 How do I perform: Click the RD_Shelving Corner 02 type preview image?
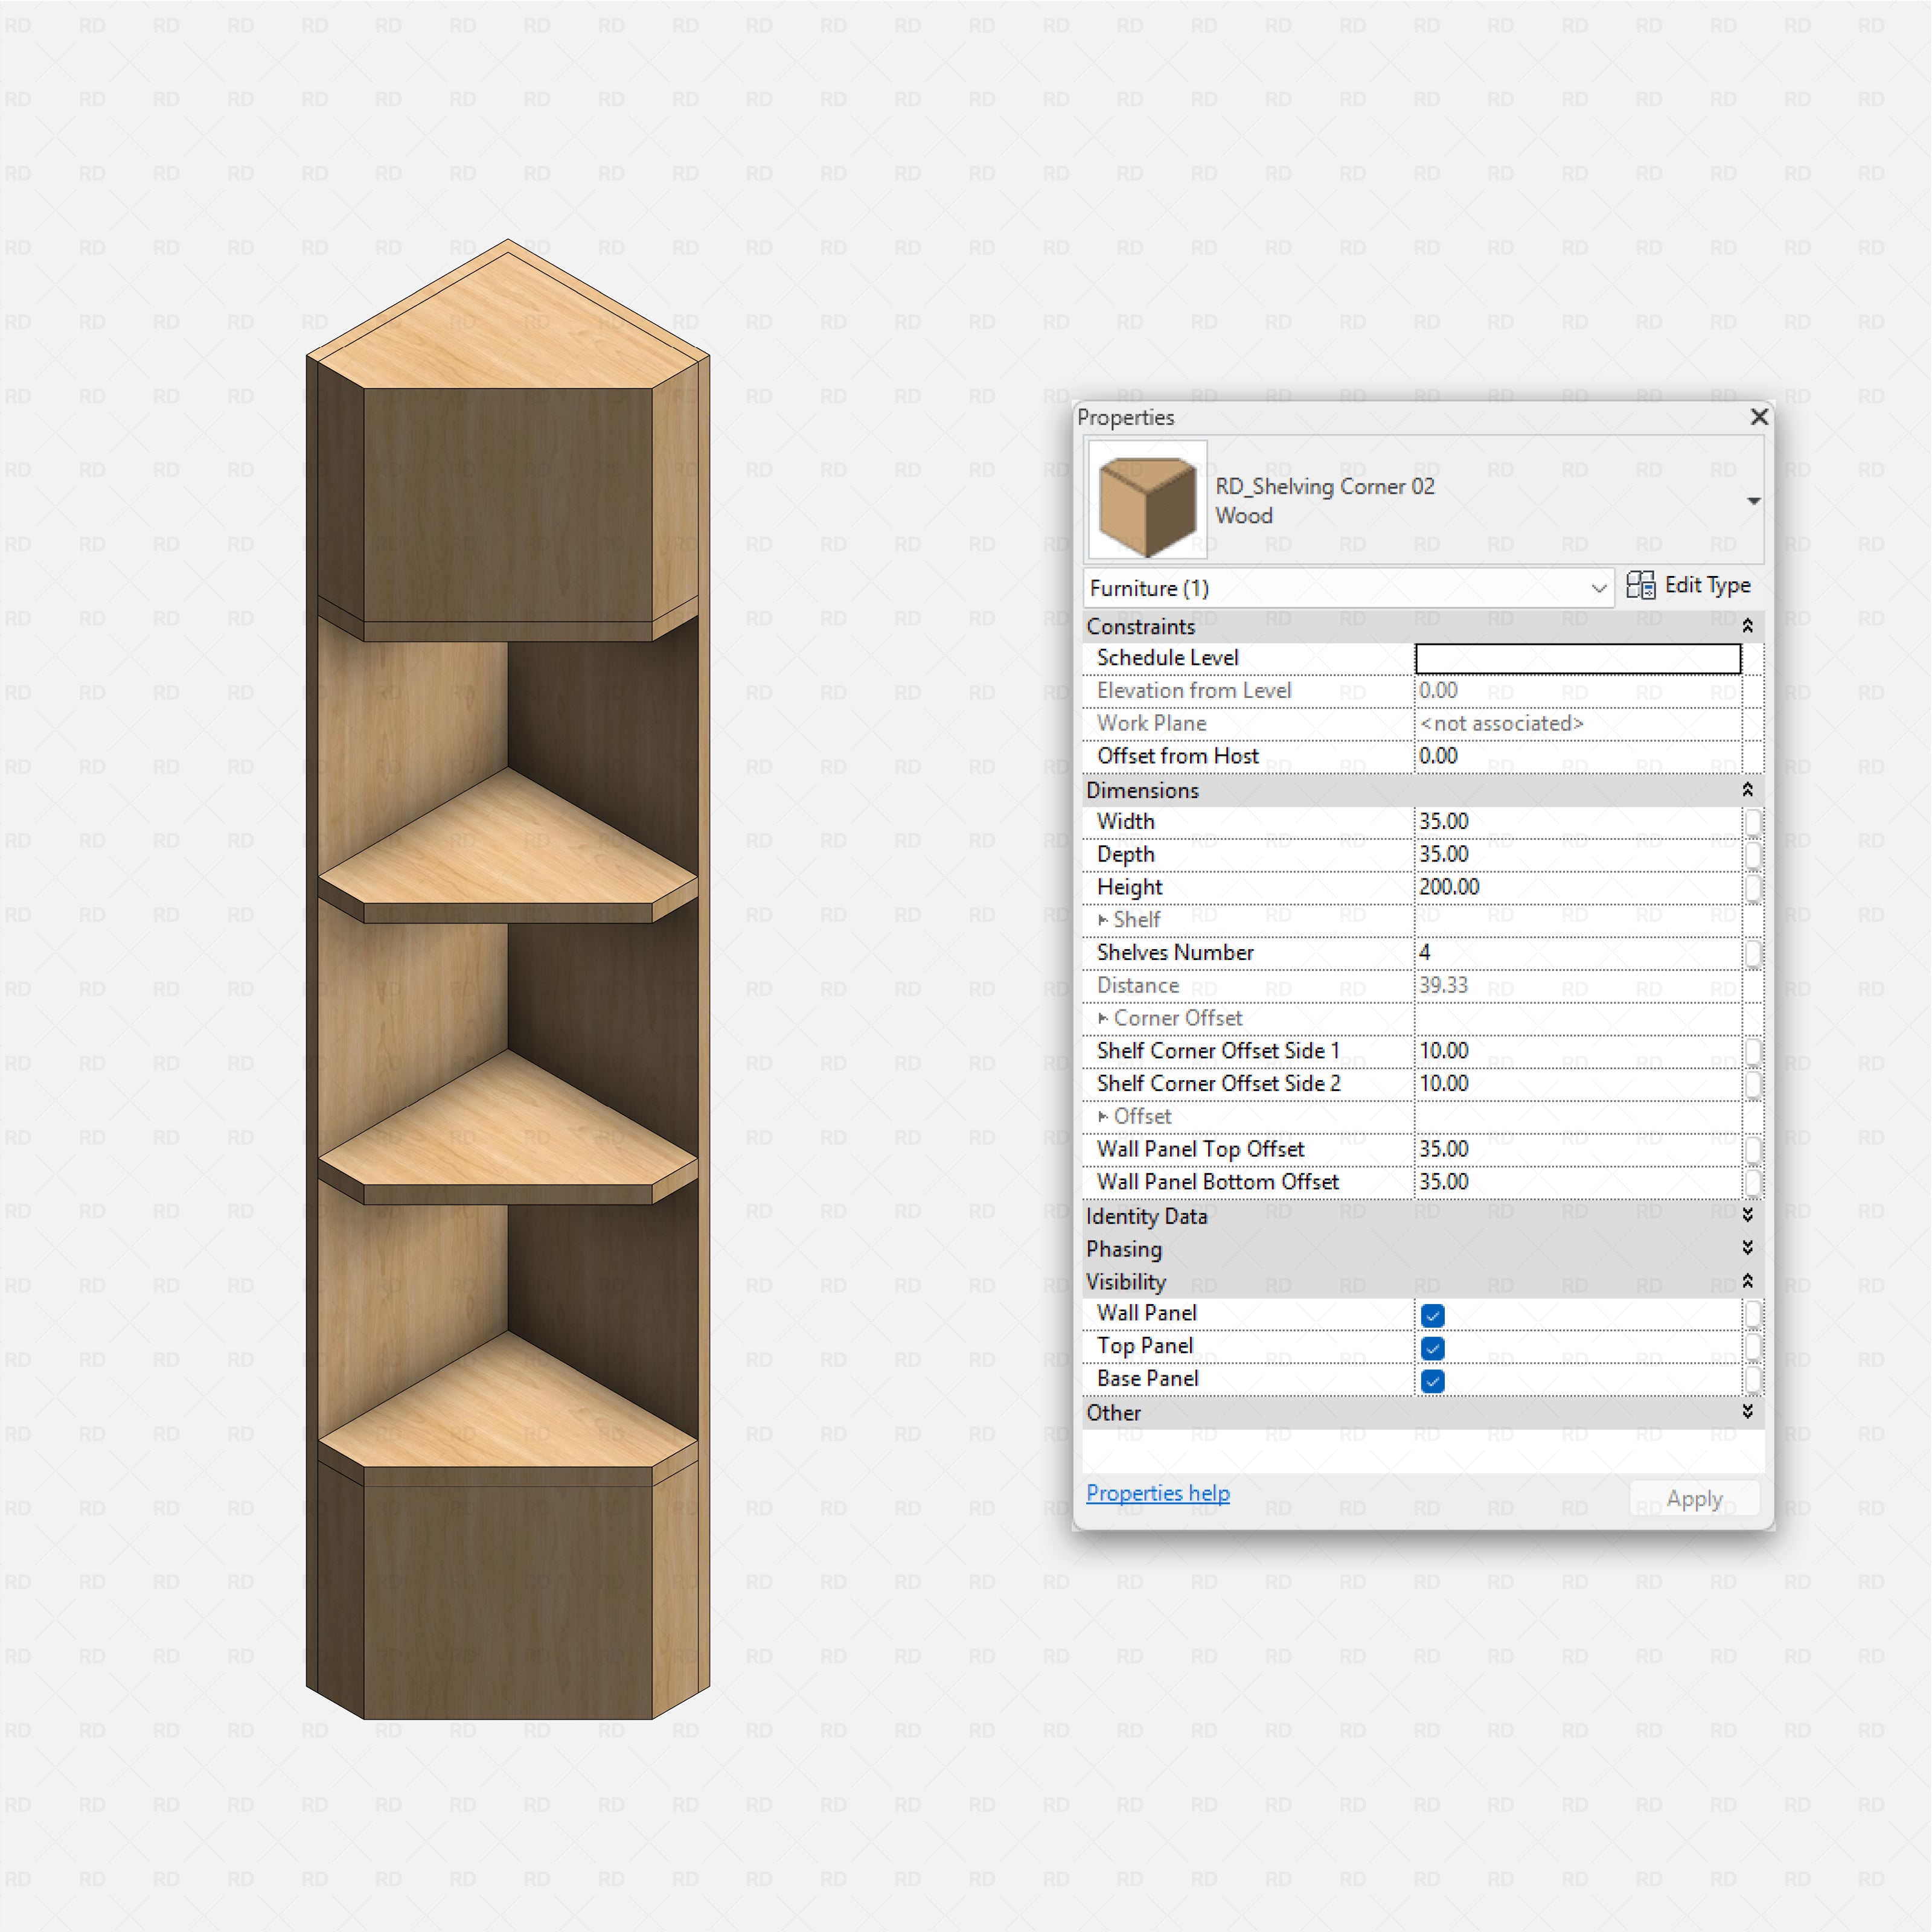pos(1147,500)
